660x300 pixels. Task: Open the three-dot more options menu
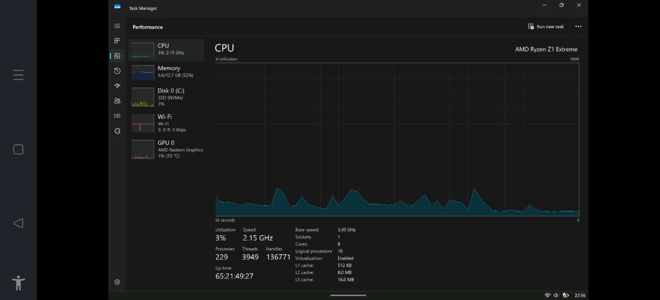(578, 26)
